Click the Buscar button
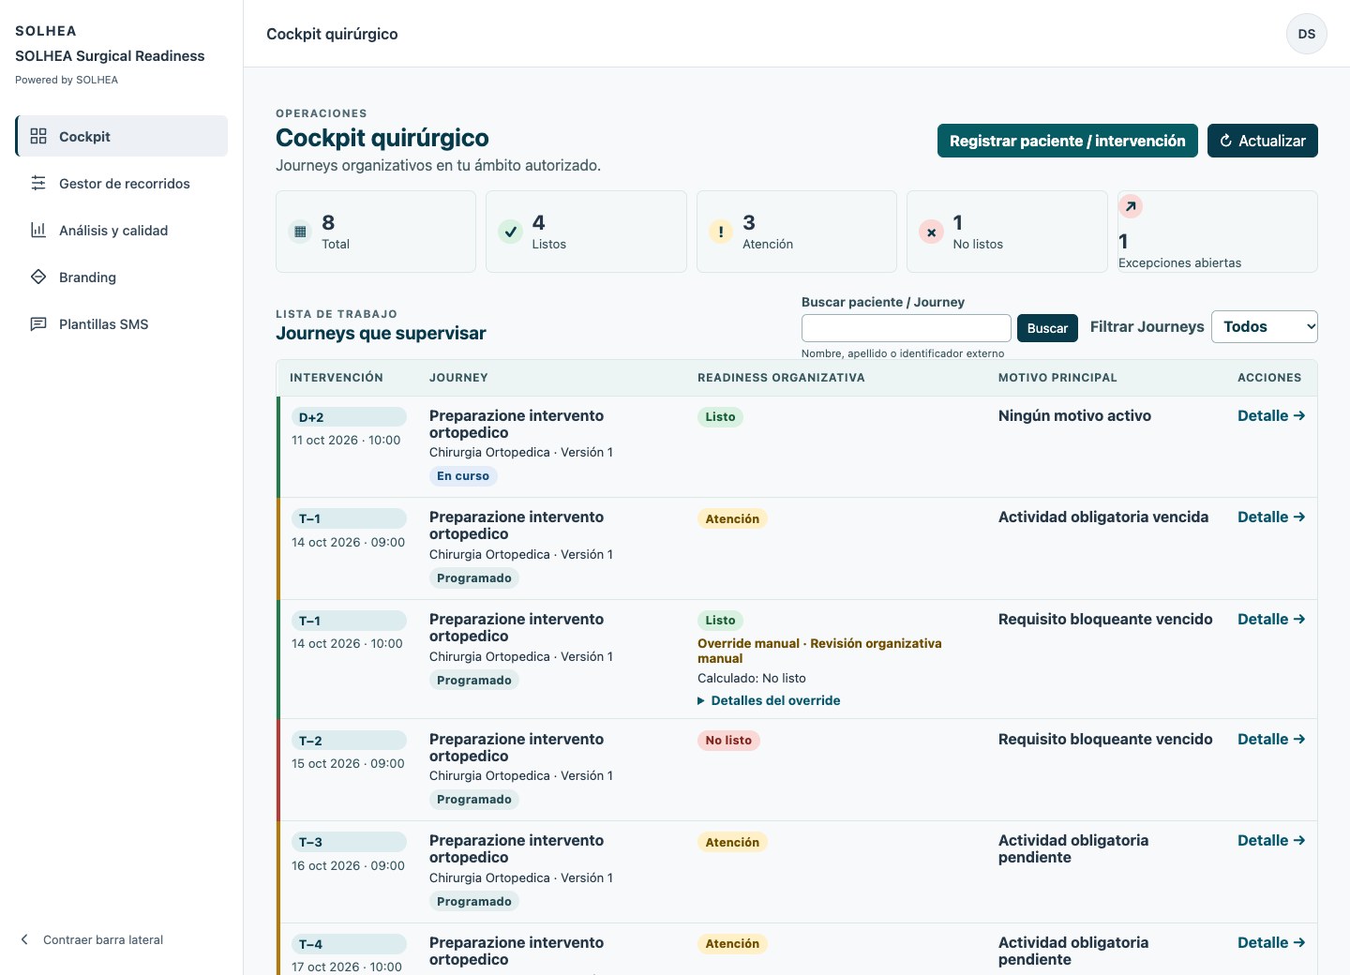The width and height of the screenshot is (1350, 975). [1047, 328]
